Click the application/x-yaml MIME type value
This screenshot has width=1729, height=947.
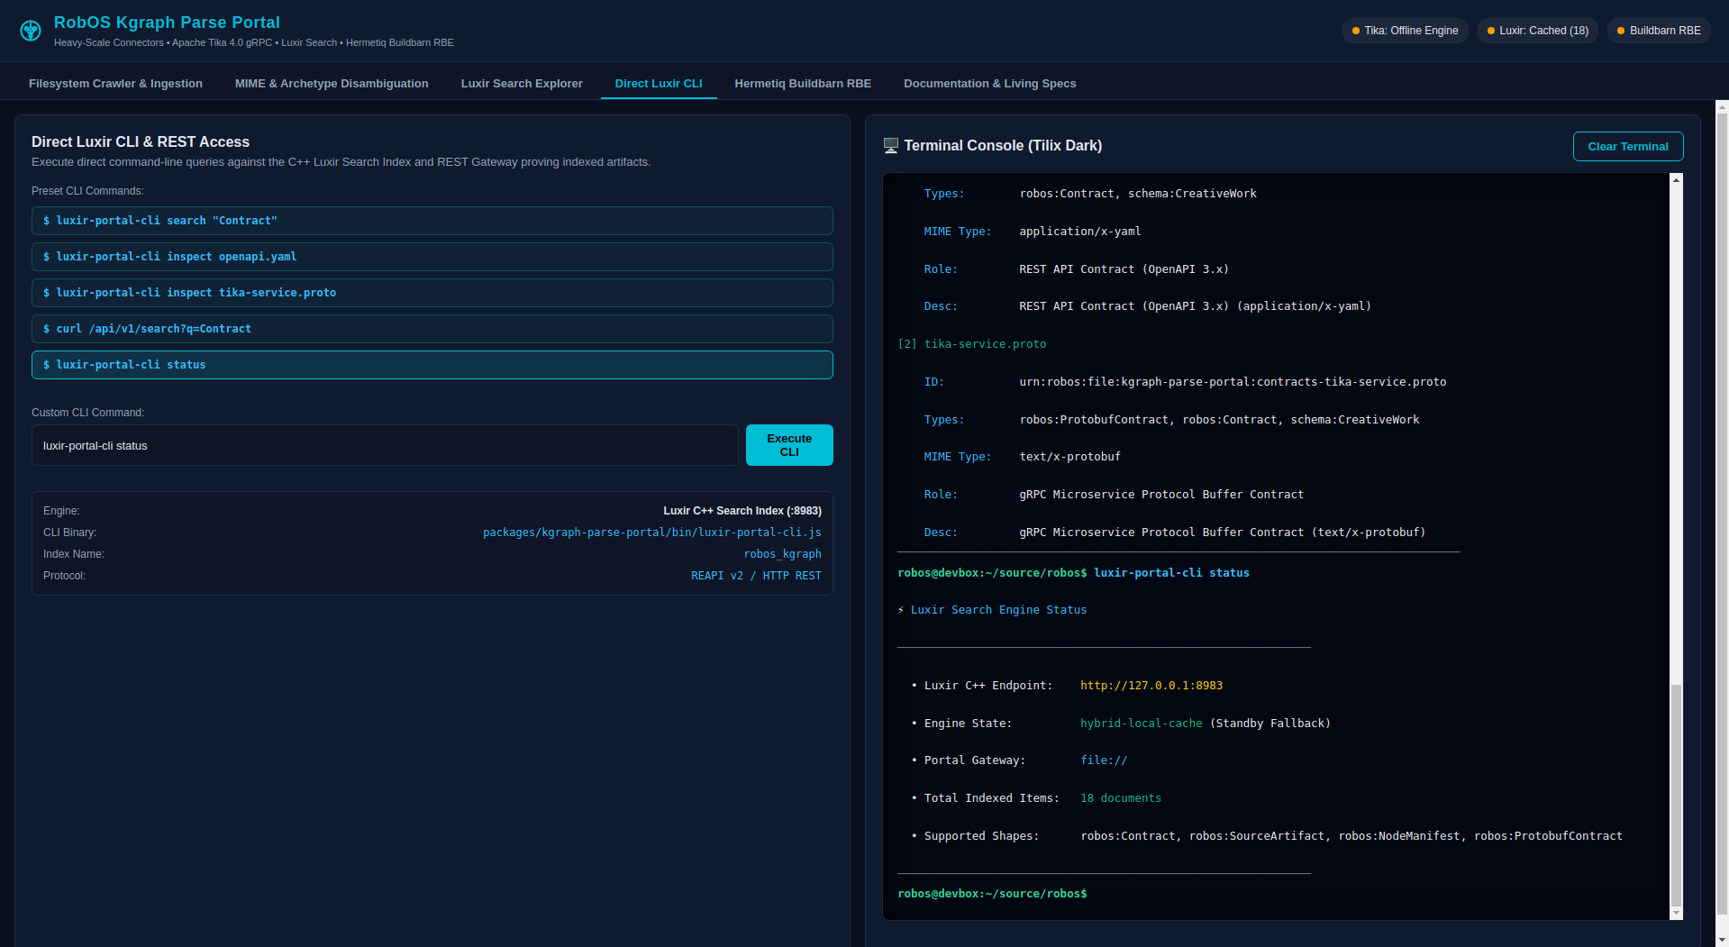click(1080, 232)
